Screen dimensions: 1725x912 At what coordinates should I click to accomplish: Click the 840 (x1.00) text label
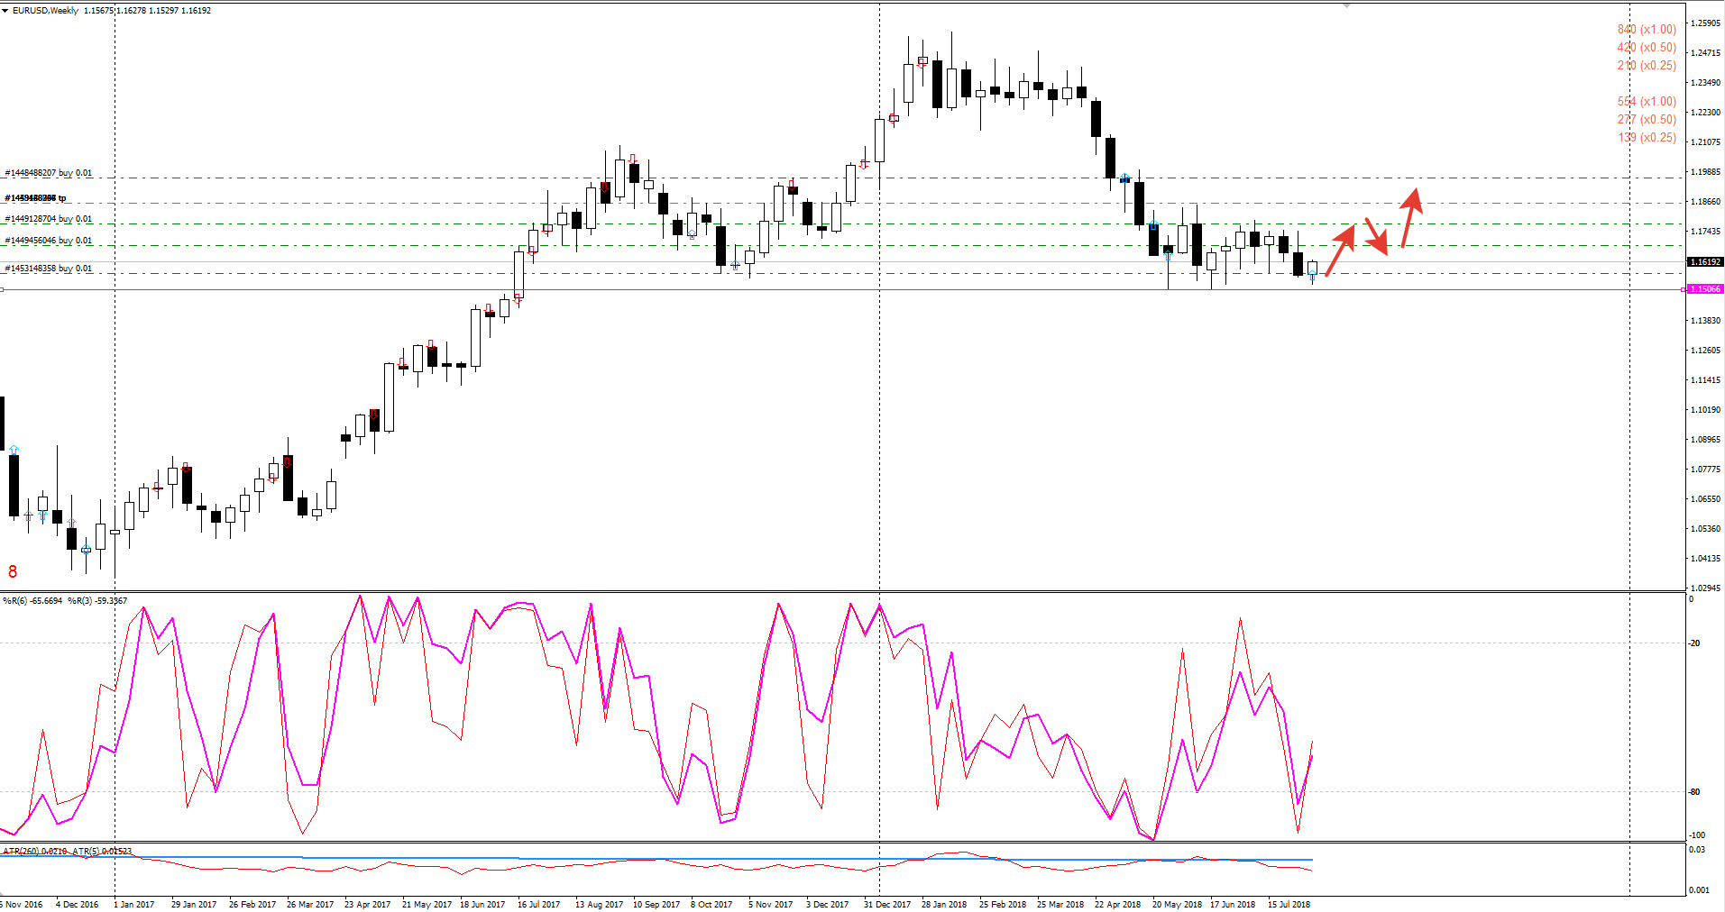point(1647,30)
